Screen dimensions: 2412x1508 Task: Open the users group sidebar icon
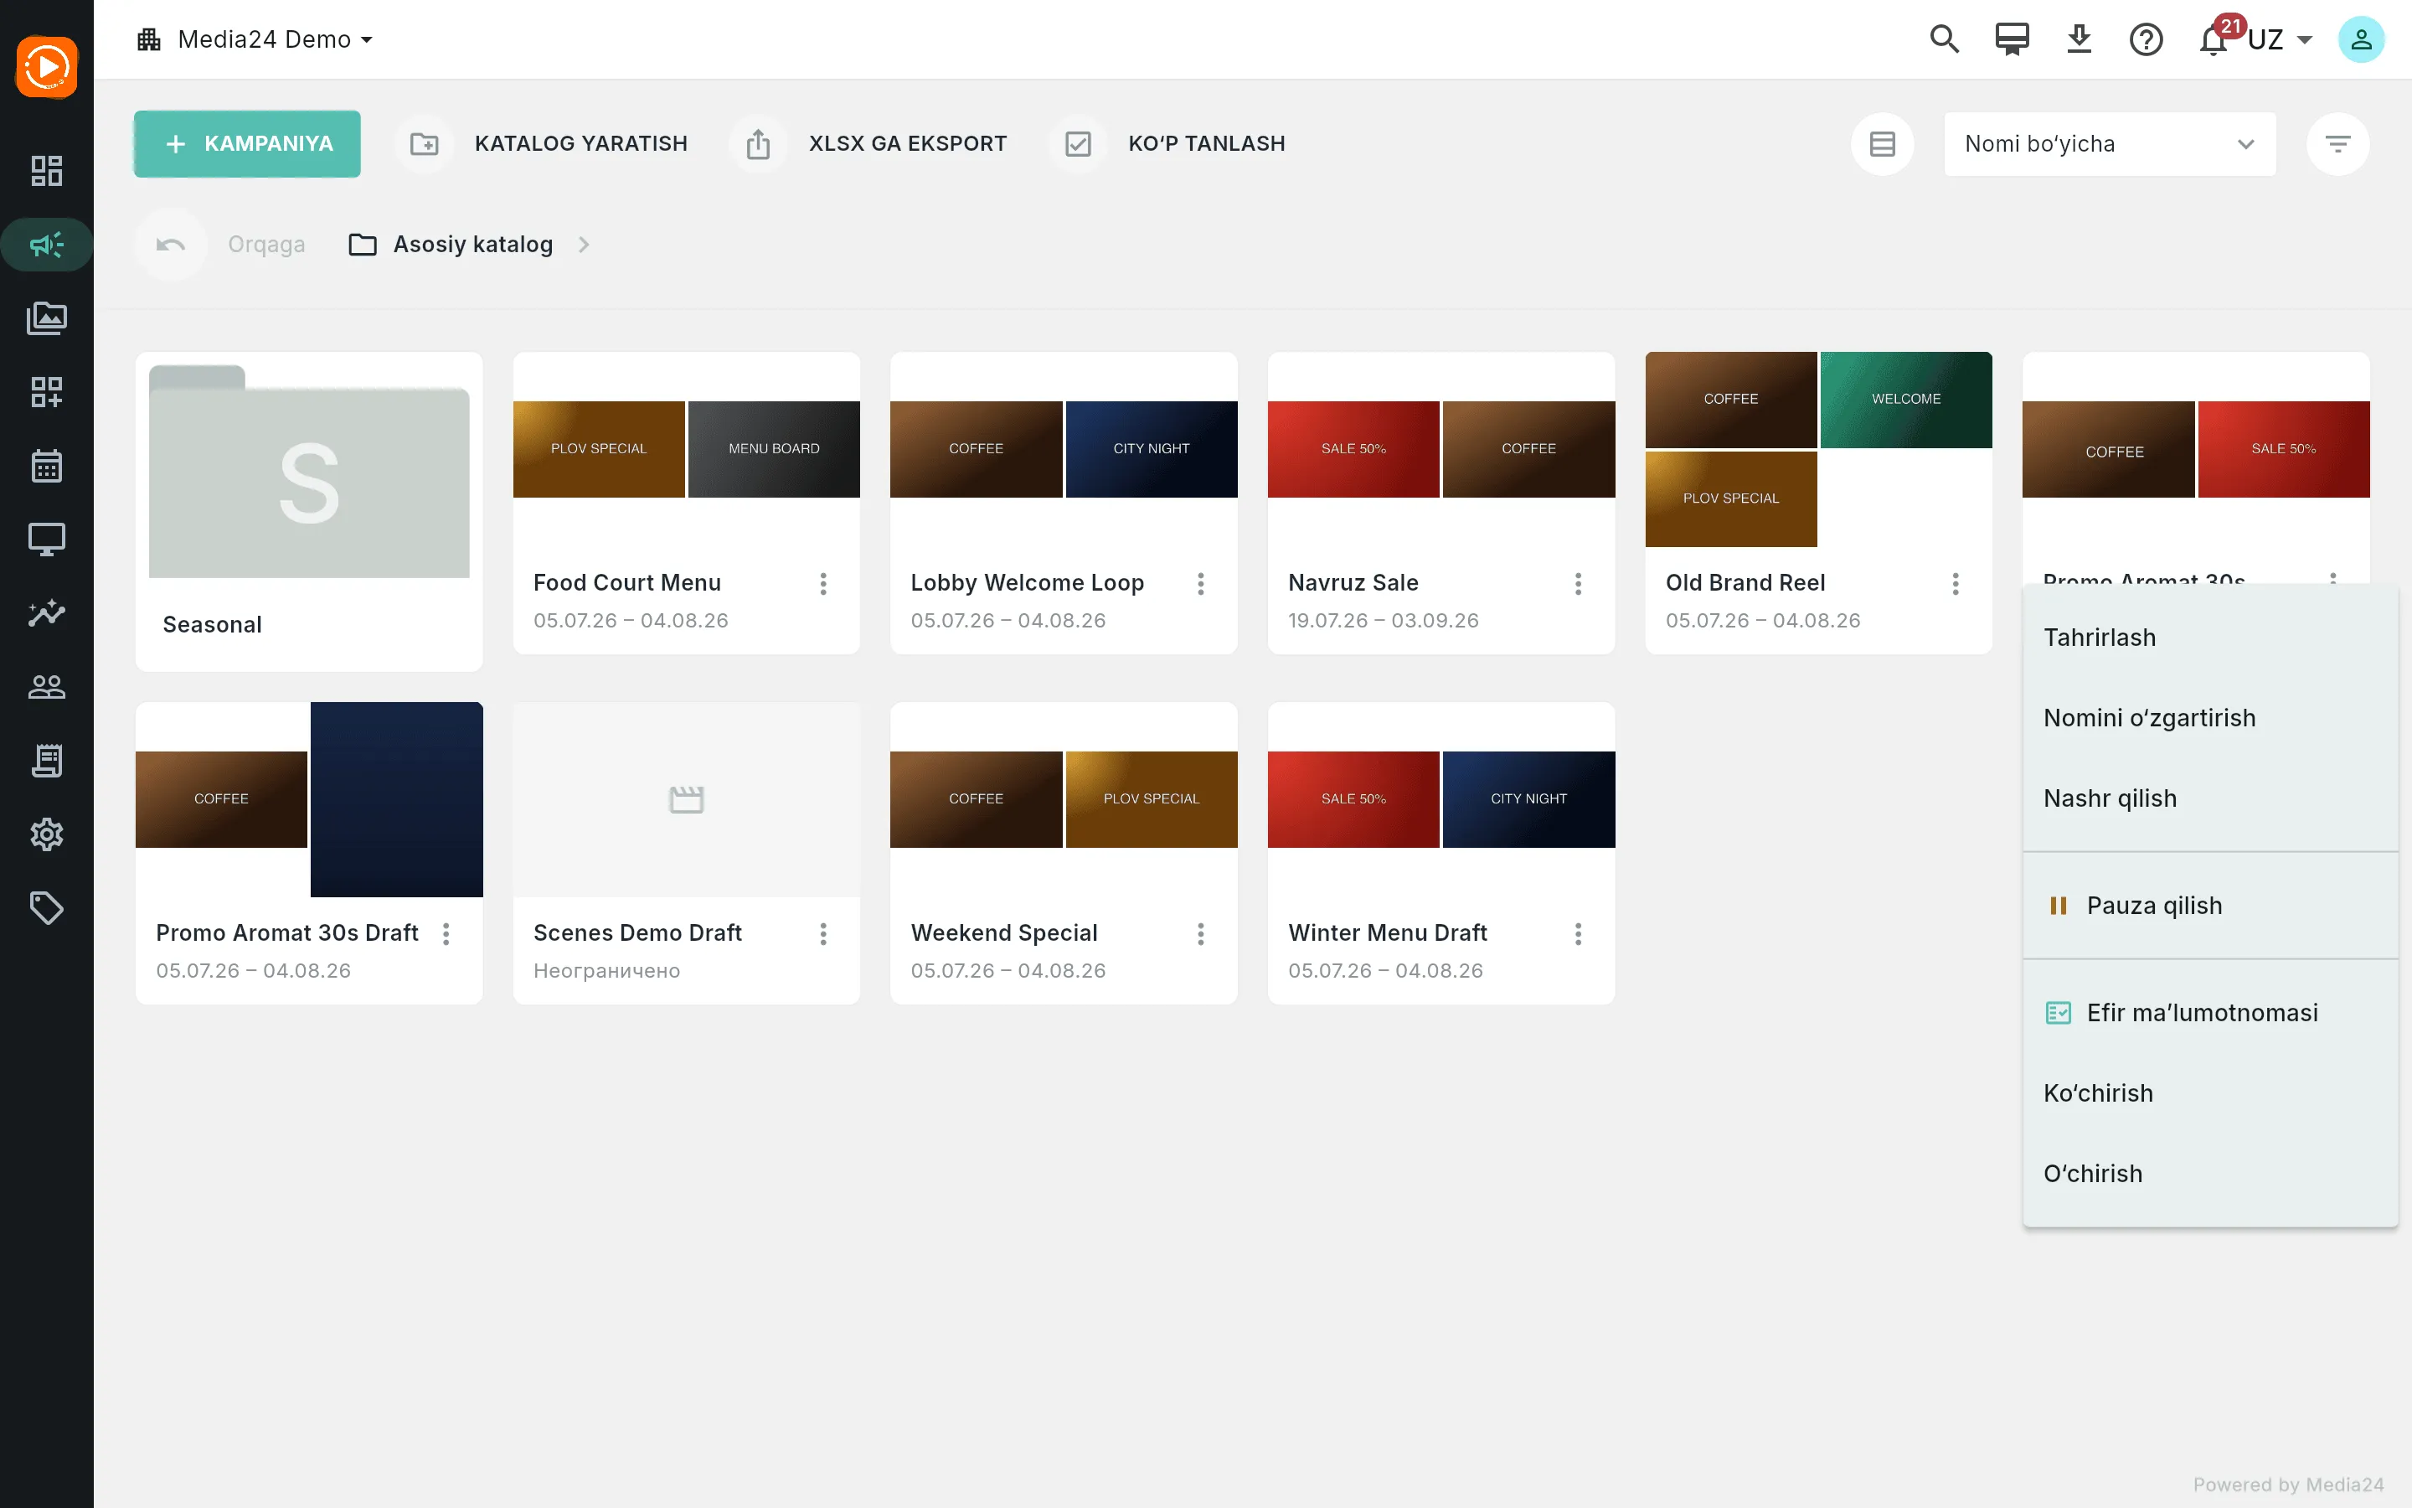(x=47, y=687)
